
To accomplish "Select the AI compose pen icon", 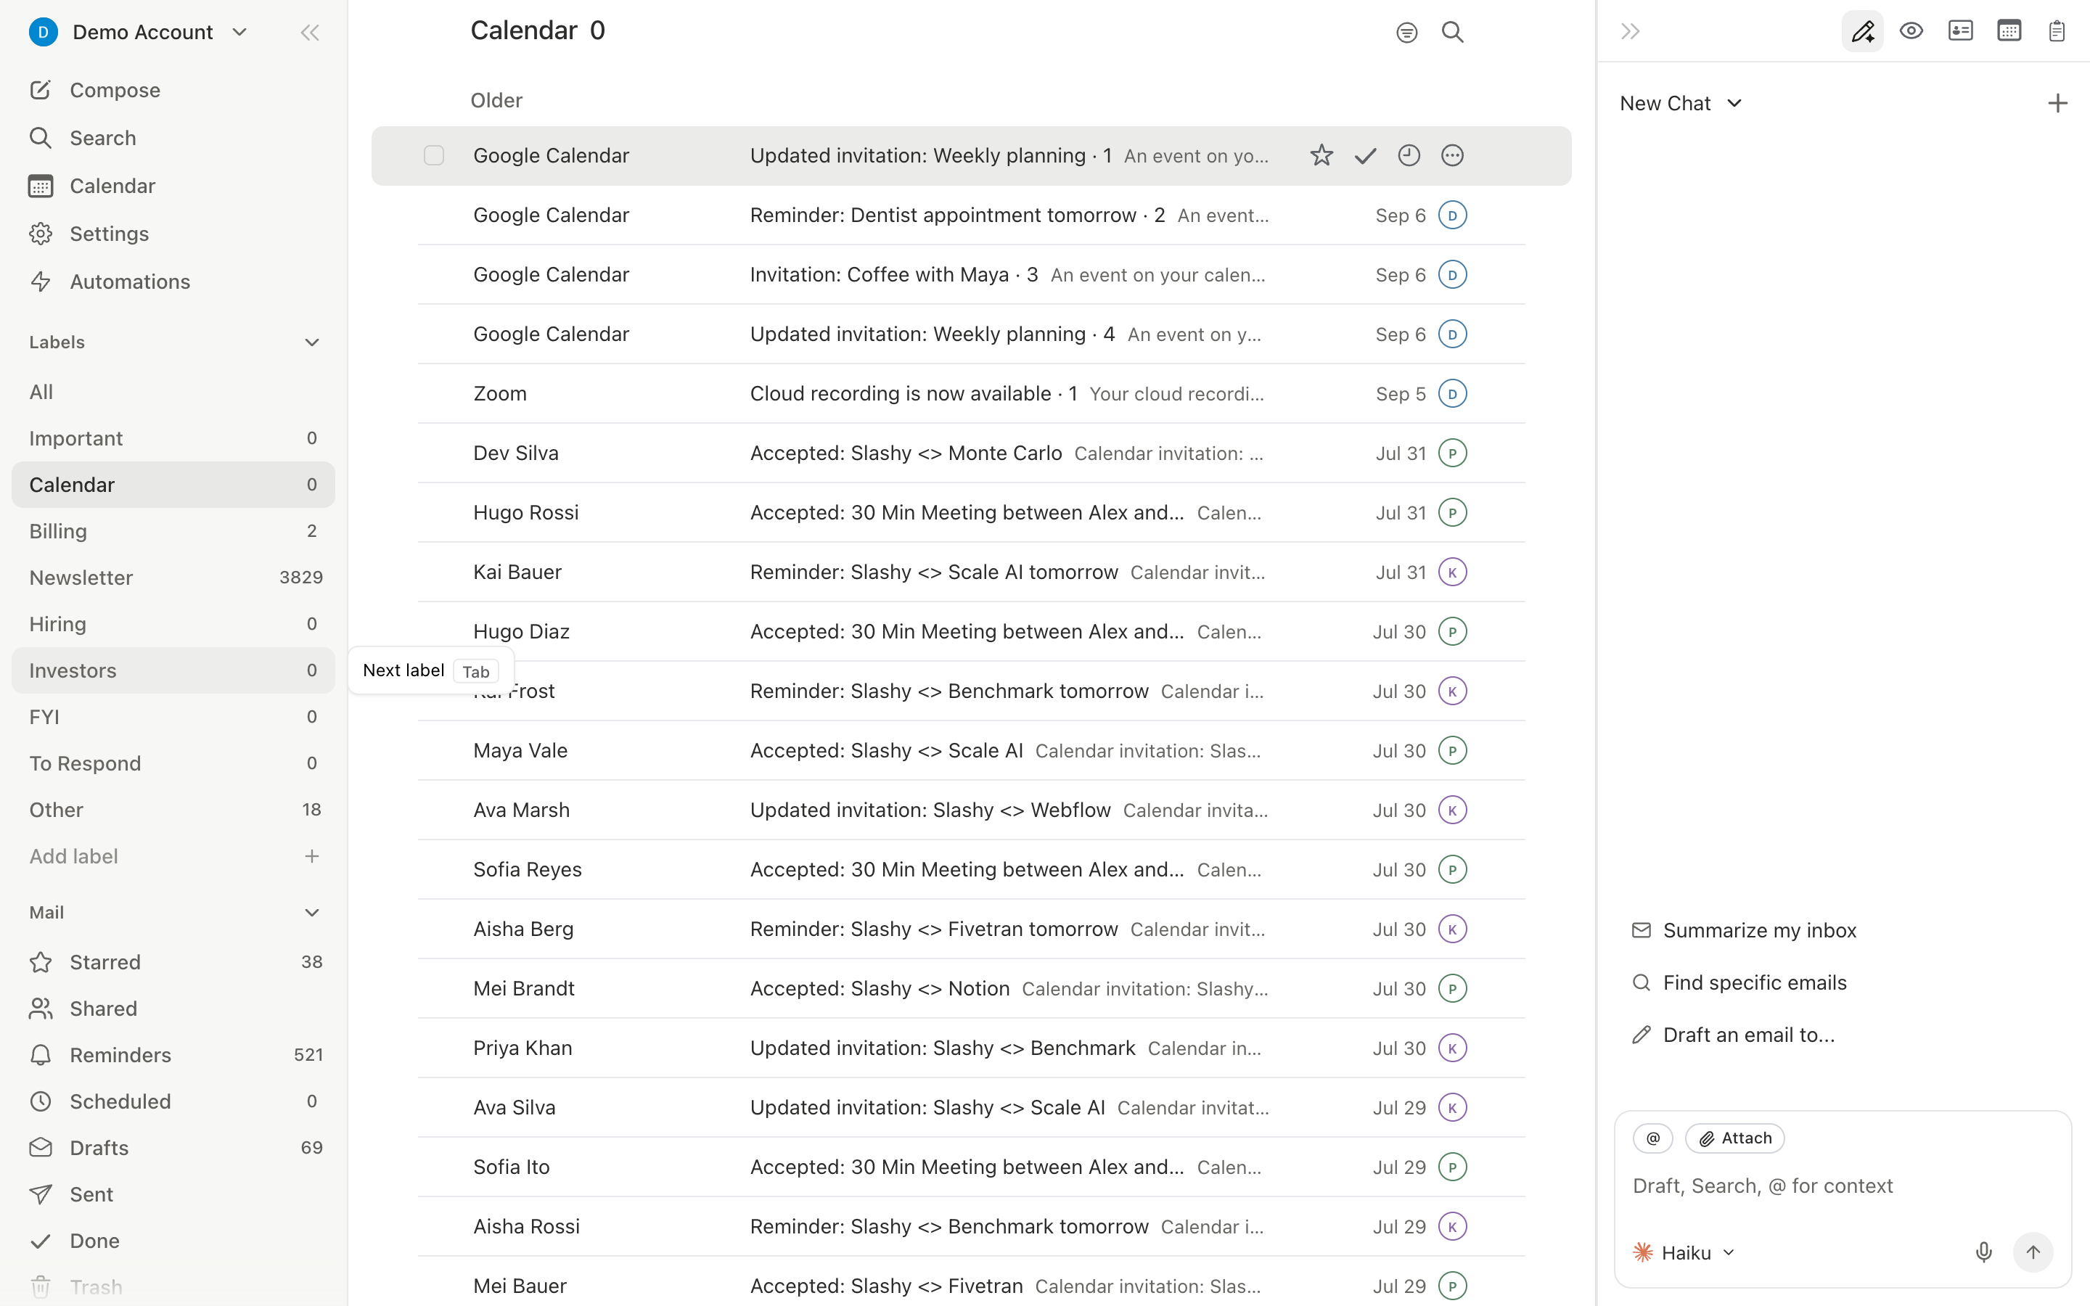I will (1863, 32).
